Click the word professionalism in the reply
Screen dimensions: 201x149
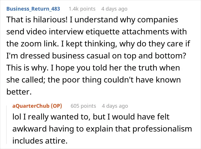tap(162, 129)
